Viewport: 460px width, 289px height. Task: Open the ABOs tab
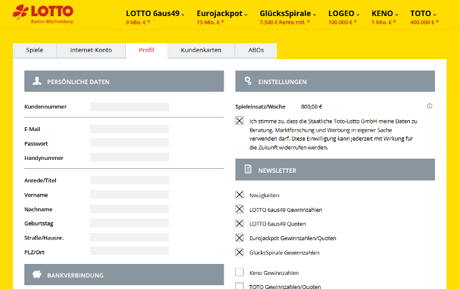[256, 51]
